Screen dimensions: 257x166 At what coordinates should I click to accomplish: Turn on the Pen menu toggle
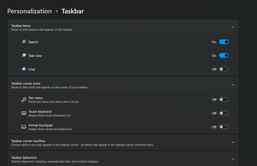[x=224, y=99]
